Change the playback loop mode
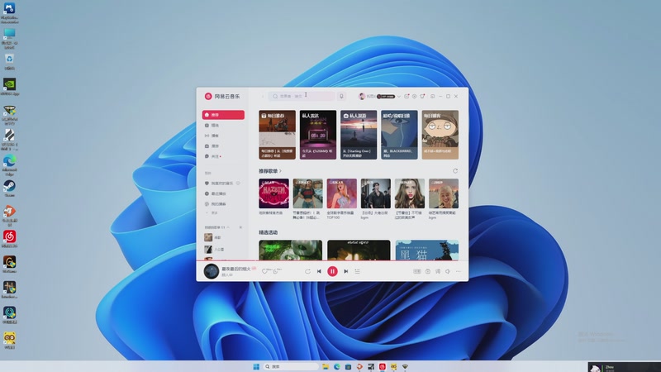 (x=307, y=271)
